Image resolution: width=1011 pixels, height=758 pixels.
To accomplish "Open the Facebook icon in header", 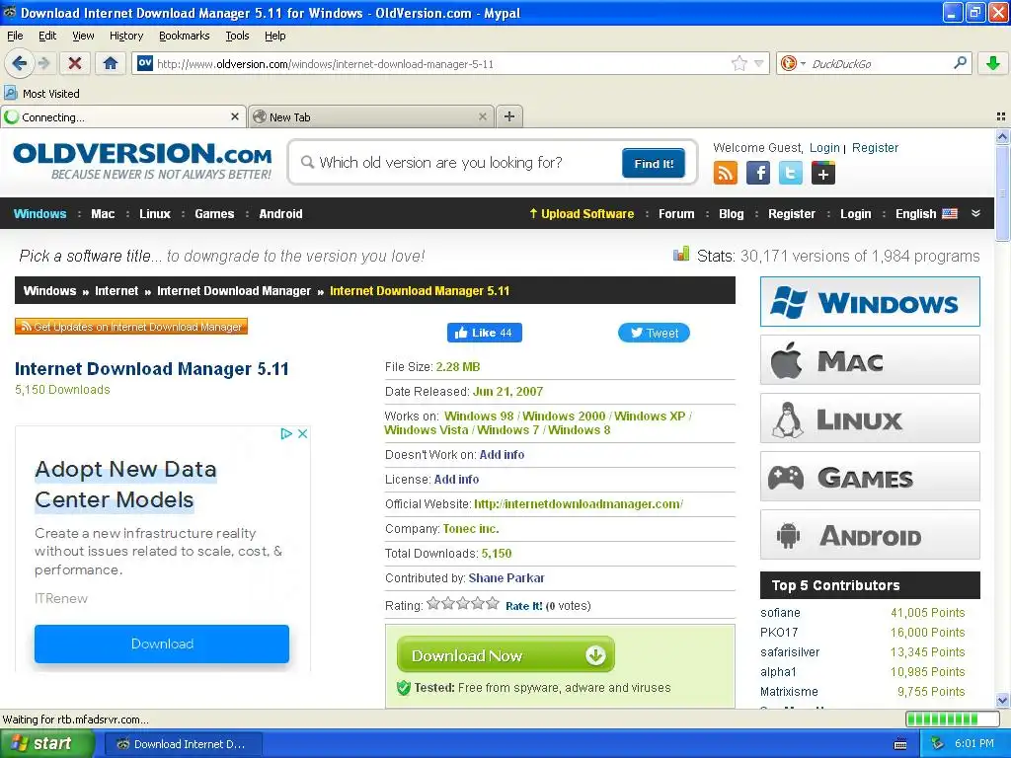I will 758,173.
